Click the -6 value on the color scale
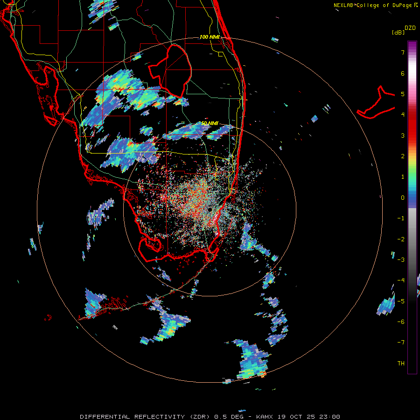This screenshot has width=420, height=420. 401,322
